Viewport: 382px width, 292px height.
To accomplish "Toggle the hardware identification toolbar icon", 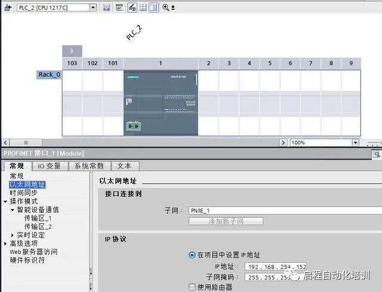I will point(133,8).
